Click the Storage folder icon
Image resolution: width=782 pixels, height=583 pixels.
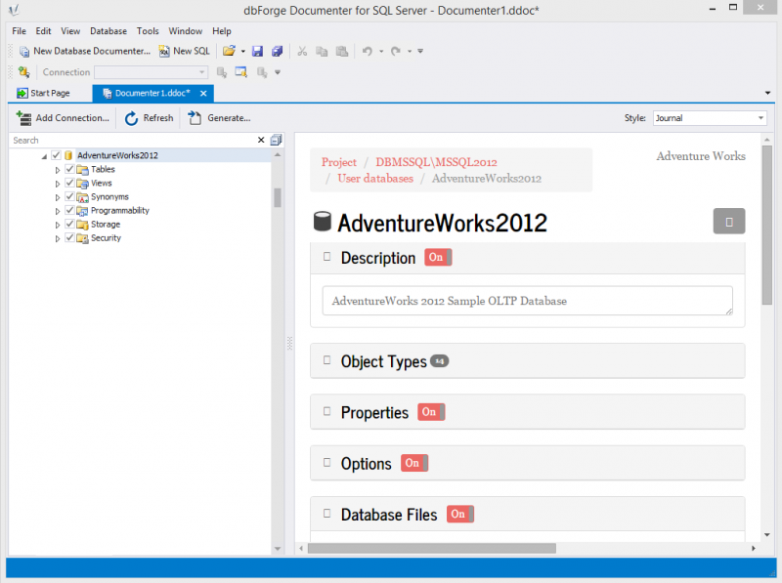coord(82,225)
